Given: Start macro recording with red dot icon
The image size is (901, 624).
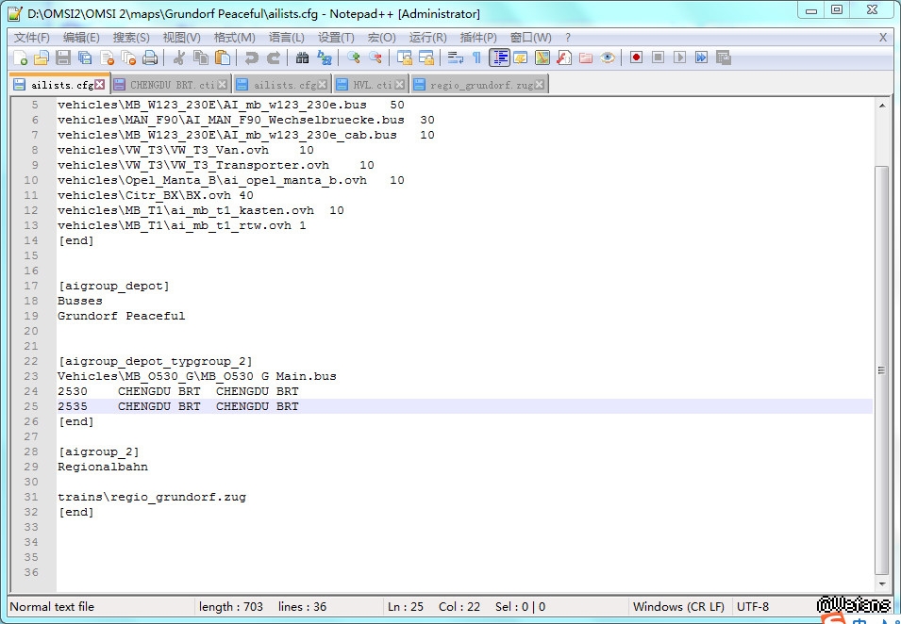Looking at the screenshot, I should 636,58.
